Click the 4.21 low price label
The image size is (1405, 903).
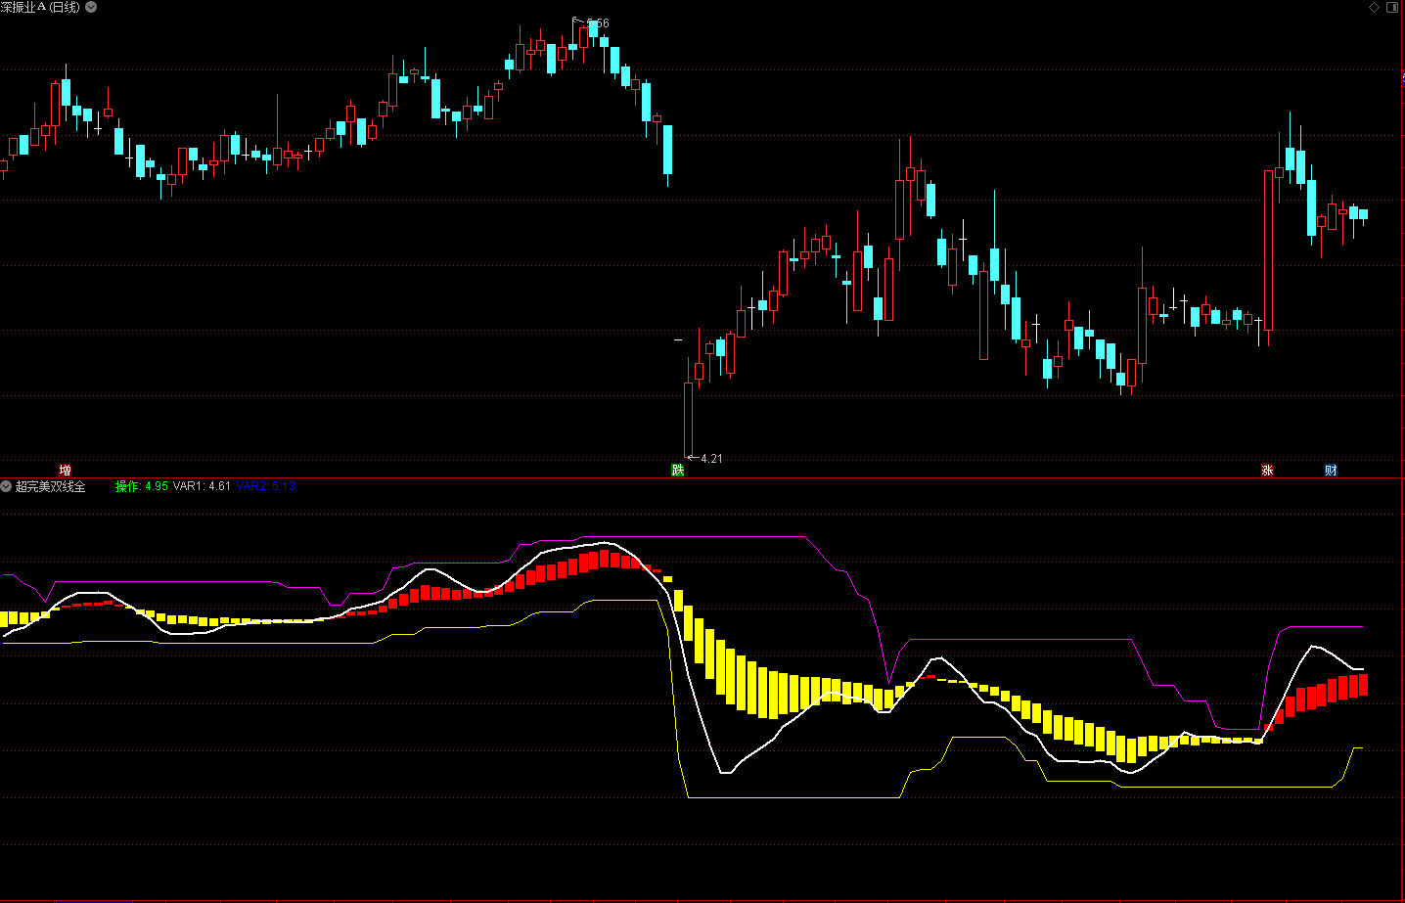711,458
